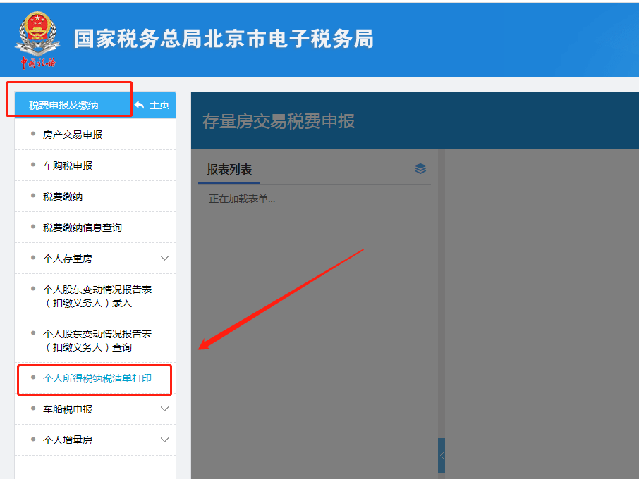Open 个人股东变动情况报告表（扣缴义务人）录入
The image size is (639, 479).
[97, 296]
